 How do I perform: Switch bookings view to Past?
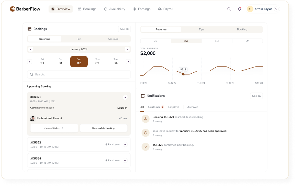[79, 39]
